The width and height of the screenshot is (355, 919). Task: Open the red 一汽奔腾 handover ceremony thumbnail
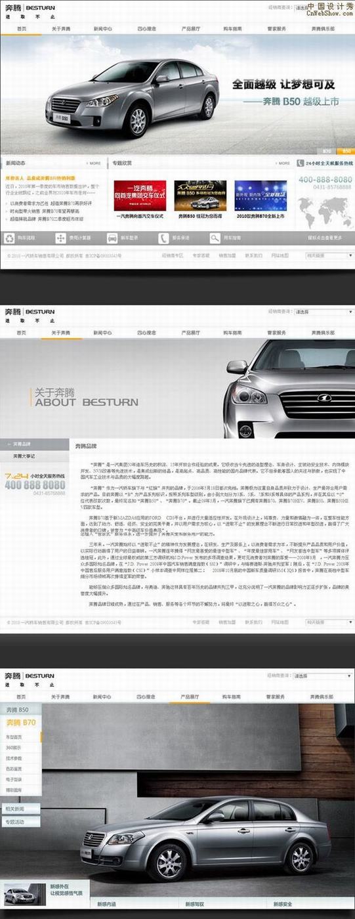pyautogui.click(x=140, y=195)
